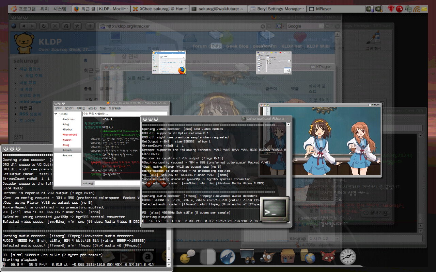Open the 보기 menu in XChat

click(x=69, y=108)
